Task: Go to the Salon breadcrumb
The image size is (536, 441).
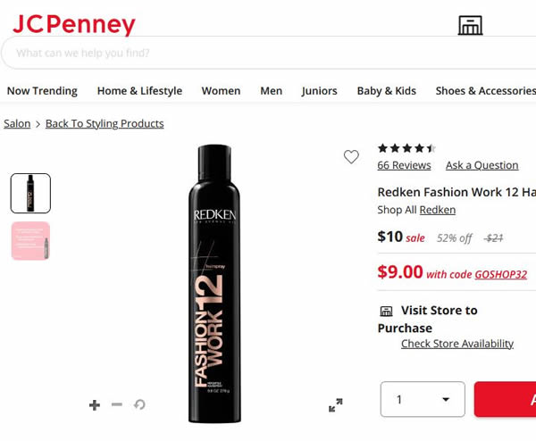Action: pyautogui.click(x=17, y=123)
